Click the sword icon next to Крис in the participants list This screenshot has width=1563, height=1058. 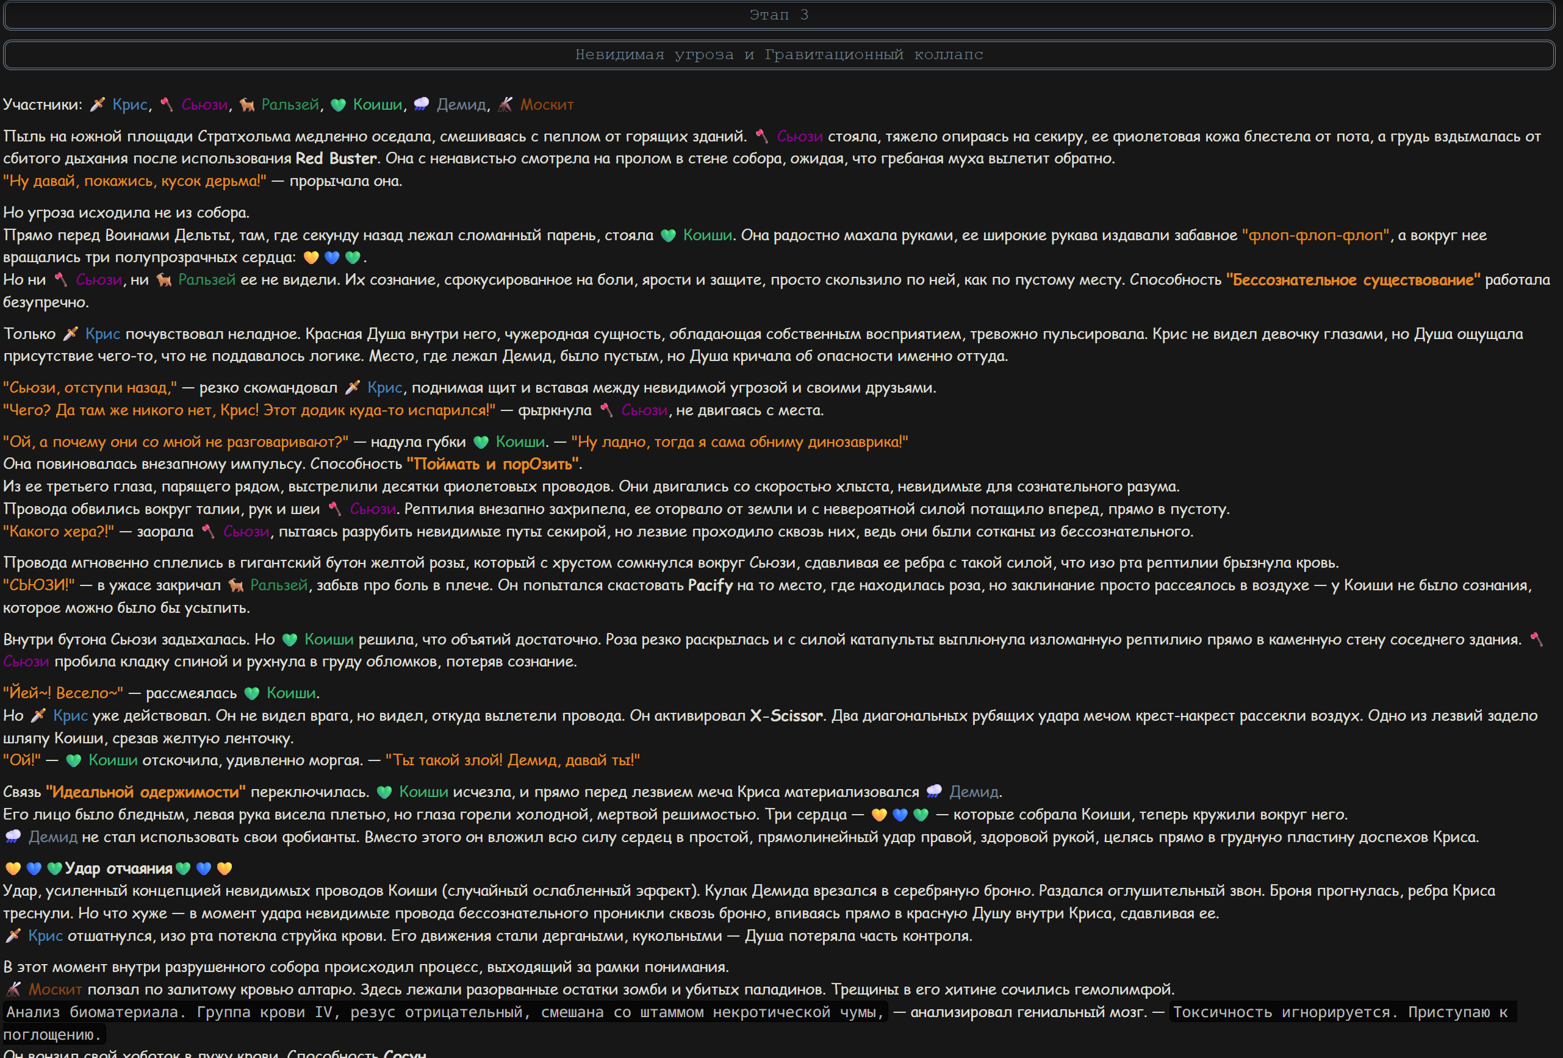tap(98, 104)
